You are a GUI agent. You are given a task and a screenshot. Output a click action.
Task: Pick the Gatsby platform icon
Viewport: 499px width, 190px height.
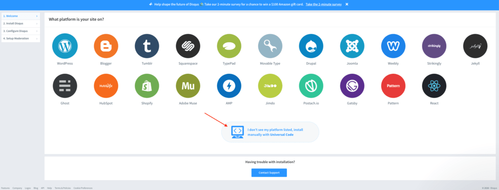pyautogui.click(x=352, y=86)
